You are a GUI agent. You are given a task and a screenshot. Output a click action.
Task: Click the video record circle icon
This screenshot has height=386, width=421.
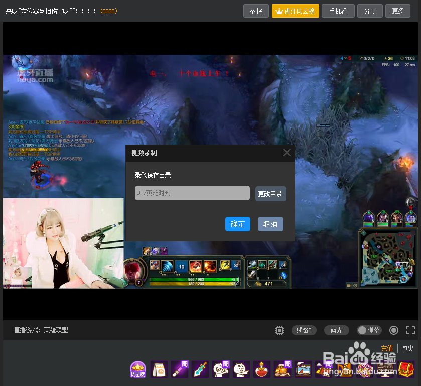click(x=393, y=330)
